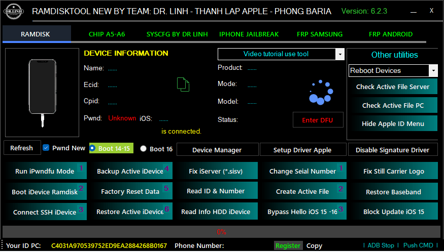Click Connect SSH iDevice button

click(45, 212)
